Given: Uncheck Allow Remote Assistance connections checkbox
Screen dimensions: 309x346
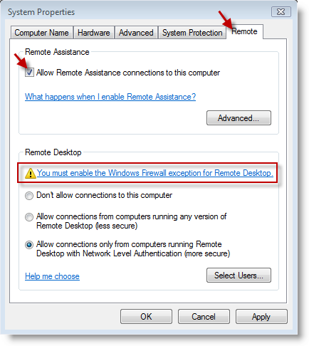Looking at the screenshot, I should [29, 73].
